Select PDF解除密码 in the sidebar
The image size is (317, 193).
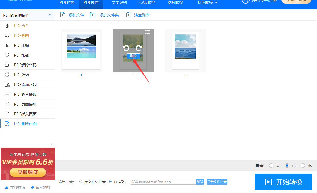click(28, 65)
